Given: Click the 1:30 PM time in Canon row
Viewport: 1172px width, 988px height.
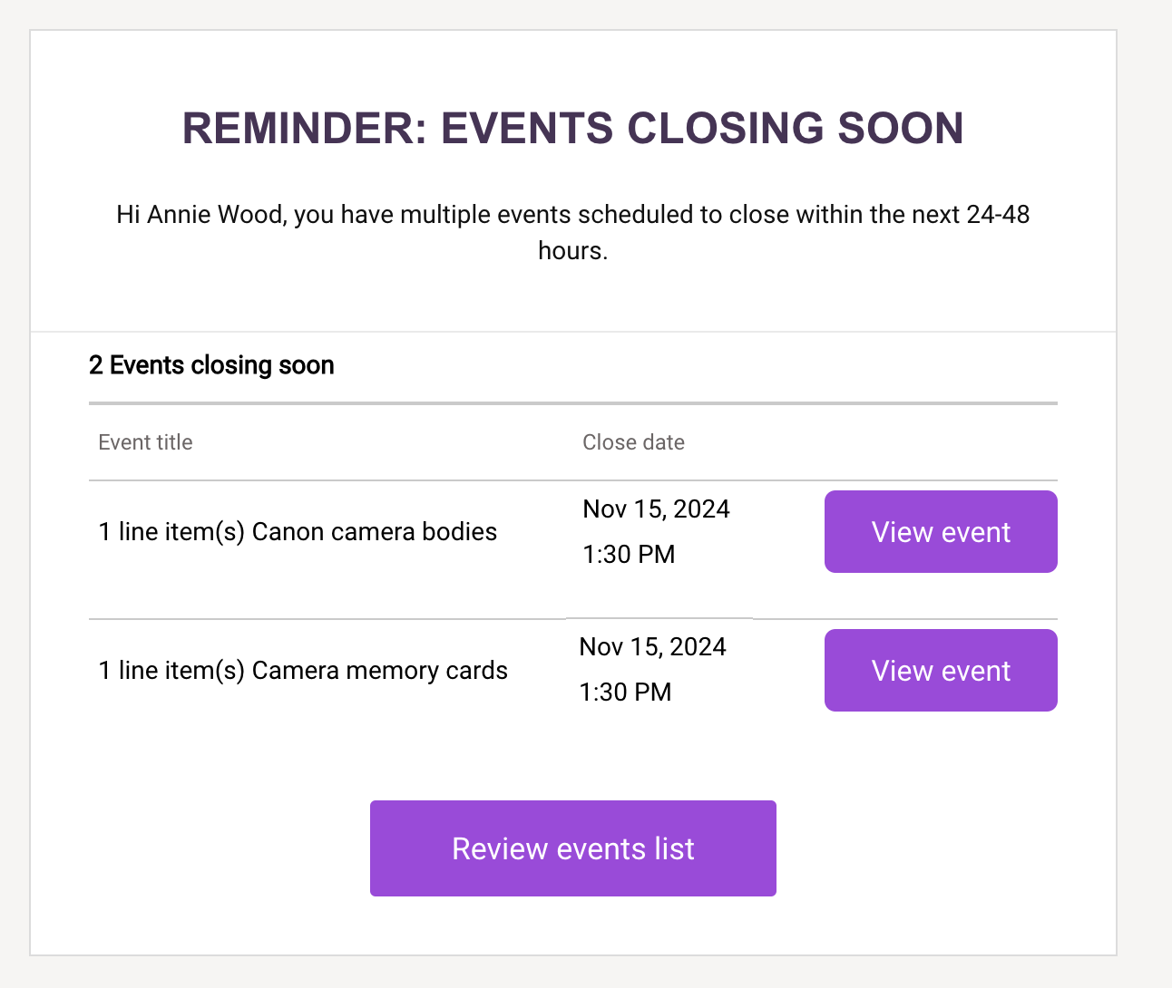Looking at the screenshot, I should click(629, 555).
